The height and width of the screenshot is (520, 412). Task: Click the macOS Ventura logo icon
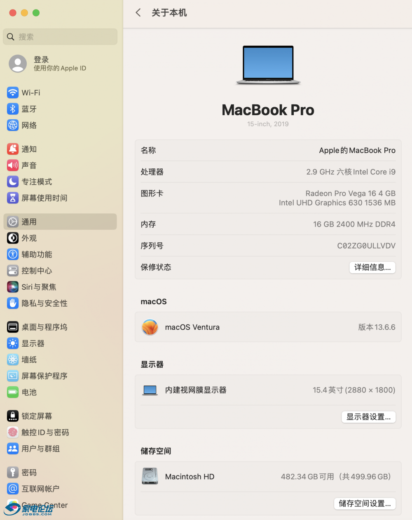[x=150, y=327]
